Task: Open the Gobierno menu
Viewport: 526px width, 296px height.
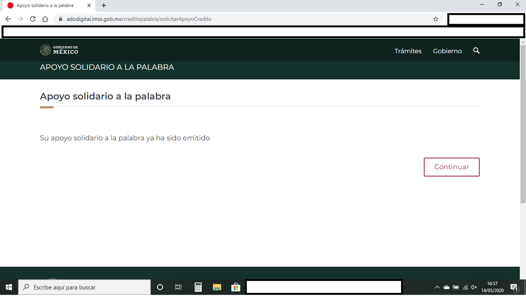Action: [x=448, y=51]
